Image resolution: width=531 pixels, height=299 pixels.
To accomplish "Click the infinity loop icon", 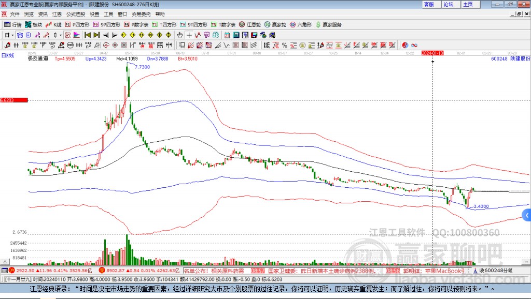I will 414,46.
